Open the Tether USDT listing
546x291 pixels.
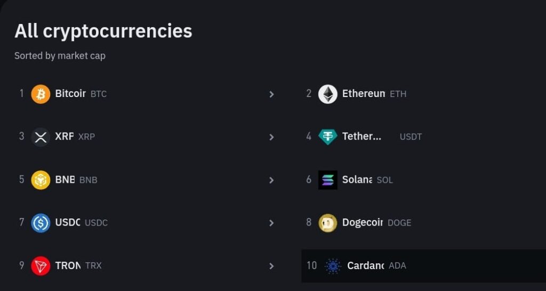[423, 137]
